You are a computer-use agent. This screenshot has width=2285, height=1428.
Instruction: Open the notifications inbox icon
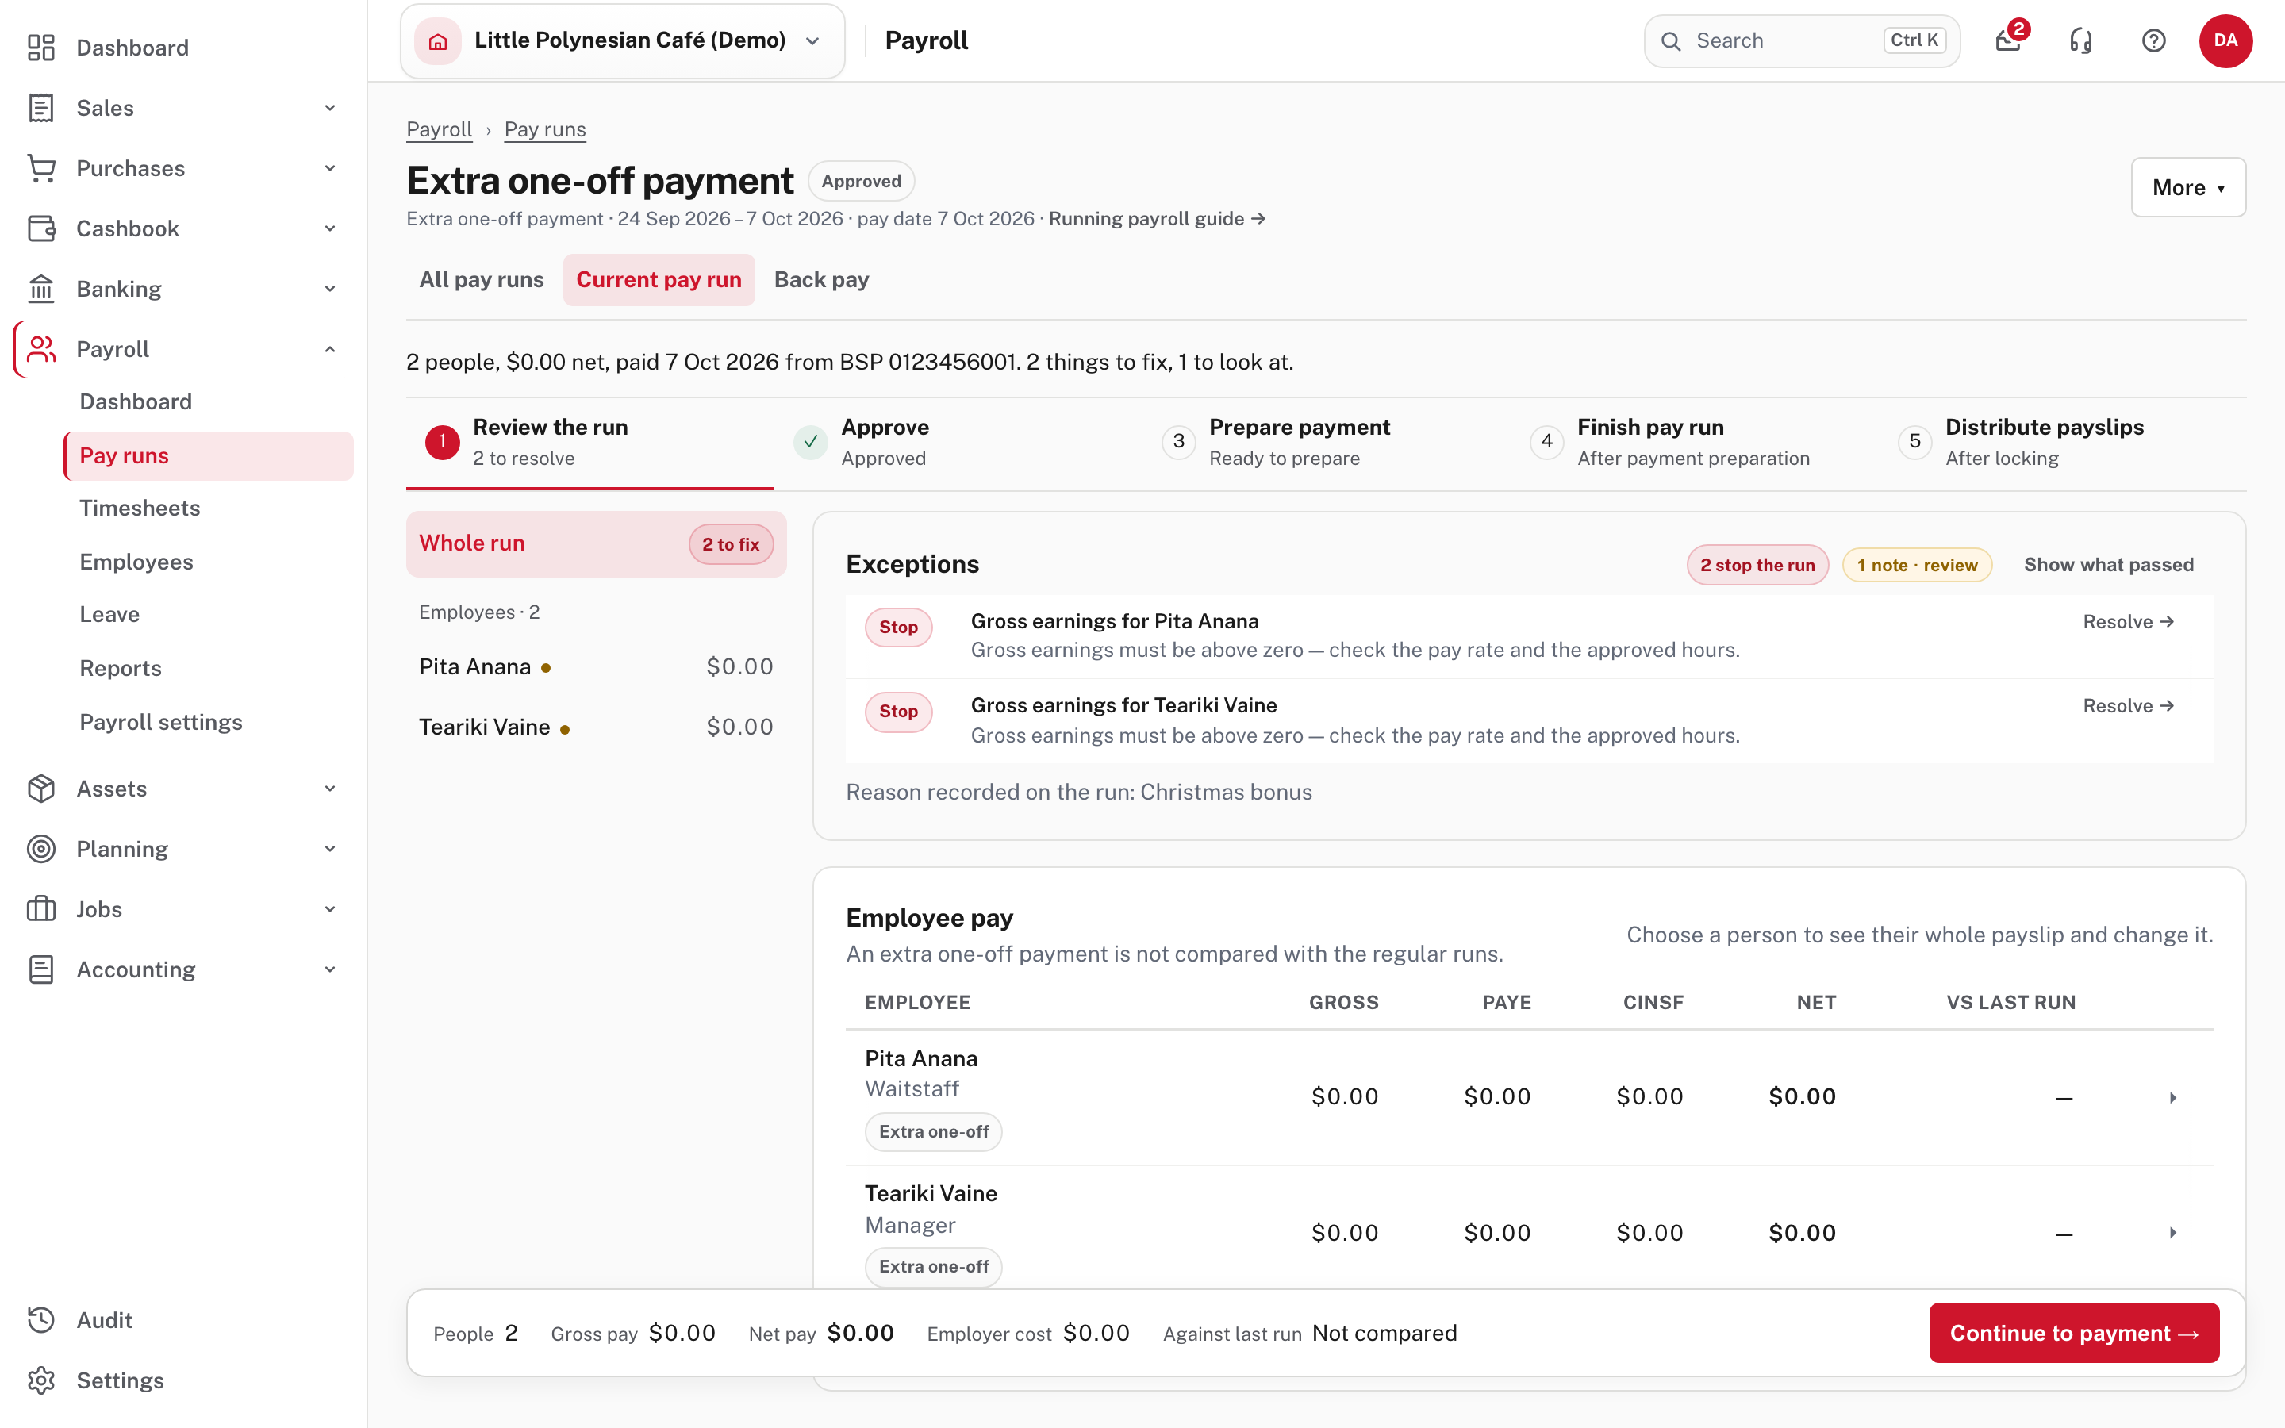2008,40
